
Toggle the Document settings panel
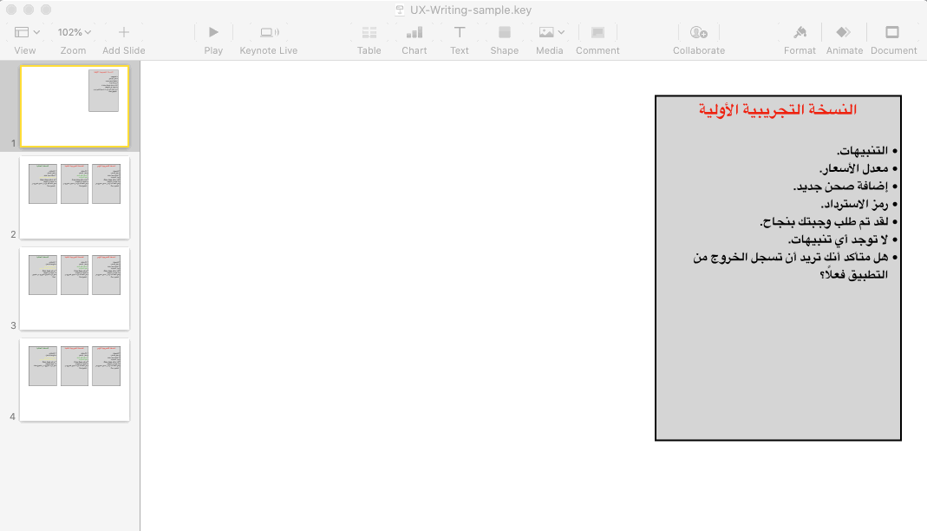tap(893, 31)
